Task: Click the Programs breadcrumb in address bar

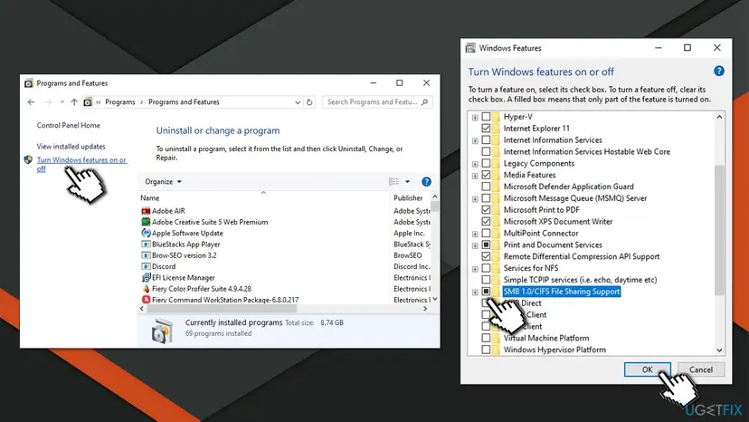Action: (x=120, y=102)
